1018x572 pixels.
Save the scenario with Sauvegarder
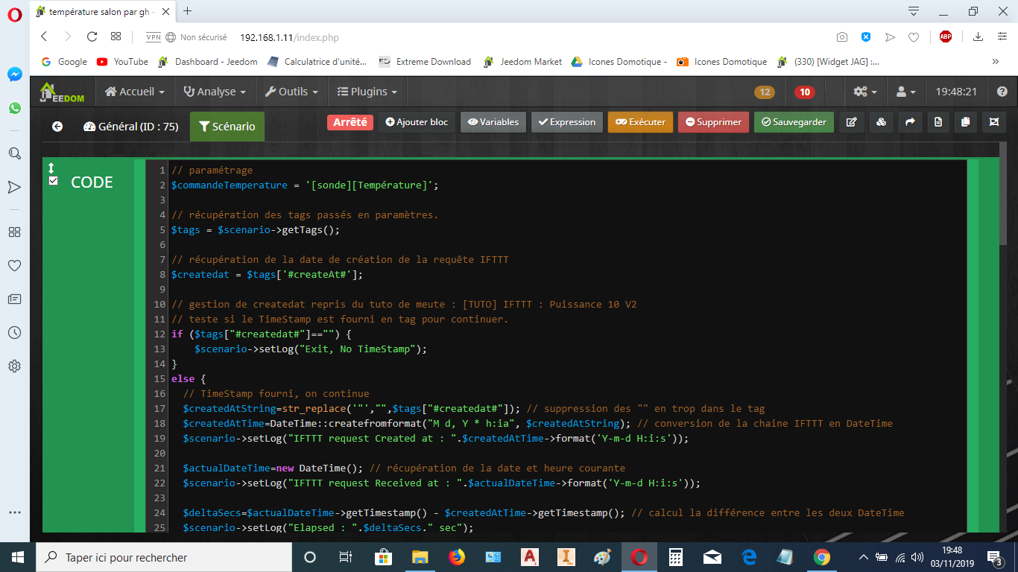tap(794, 122)
